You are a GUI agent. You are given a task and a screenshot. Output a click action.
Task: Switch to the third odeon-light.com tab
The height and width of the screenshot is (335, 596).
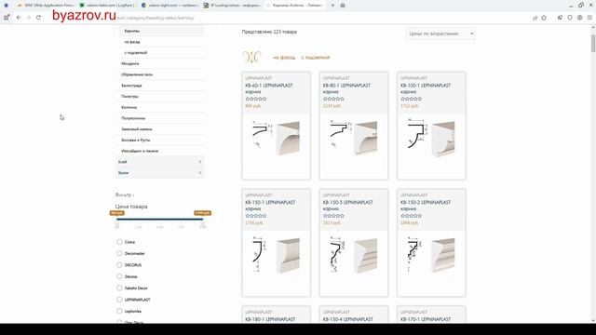pos(169,6)
